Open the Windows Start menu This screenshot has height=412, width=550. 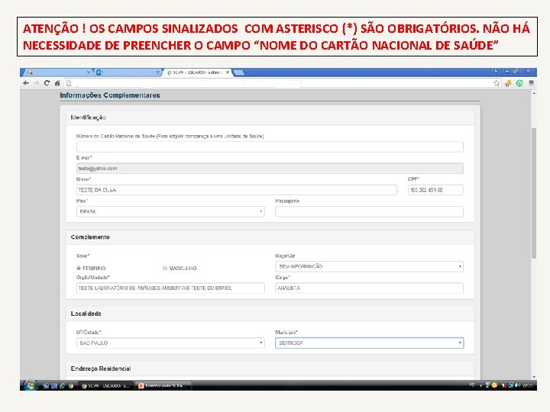click(x=30, y=385)
